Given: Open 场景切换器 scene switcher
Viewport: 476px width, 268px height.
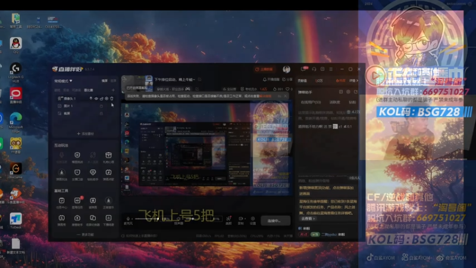Looking at the screenshot, I should [93, 220].
